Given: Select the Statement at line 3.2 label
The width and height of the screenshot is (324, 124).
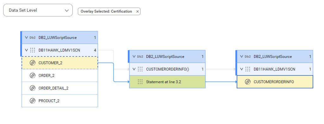Looking at the screenshot, I should [164, 82].
